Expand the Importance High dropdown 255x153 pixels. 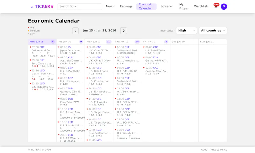(x=186, y=31)
